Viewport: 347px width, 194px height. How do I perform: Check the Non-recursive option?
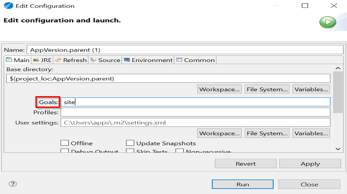[x=179, y=151]
